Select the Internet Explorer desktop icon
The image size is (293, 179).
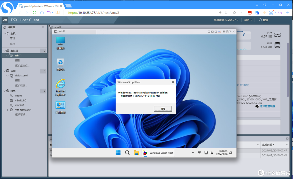pos(60,87)
